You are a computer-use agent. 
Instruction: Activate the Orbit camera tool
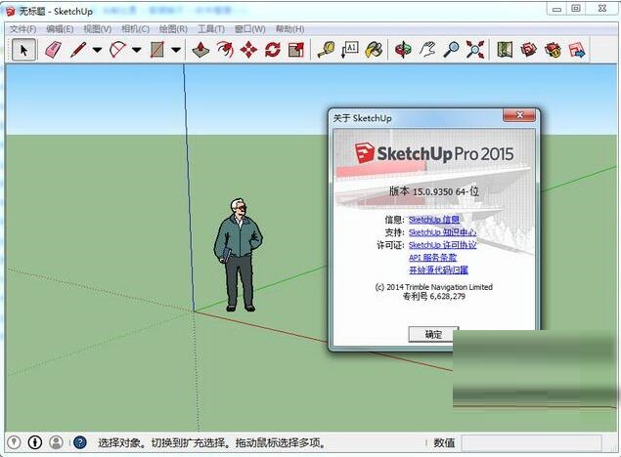[x=402, y=49]
